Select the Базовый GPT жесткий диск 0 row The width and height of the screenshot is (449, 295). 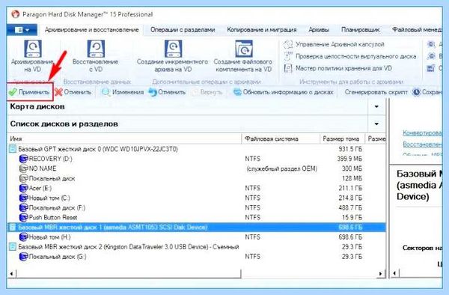(x=196, y=149)
